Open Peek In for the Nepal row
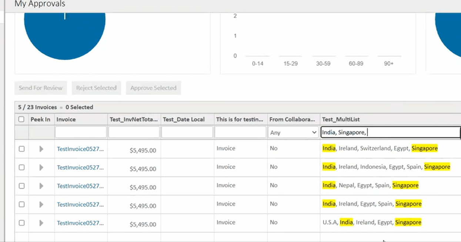 (41, 186)
